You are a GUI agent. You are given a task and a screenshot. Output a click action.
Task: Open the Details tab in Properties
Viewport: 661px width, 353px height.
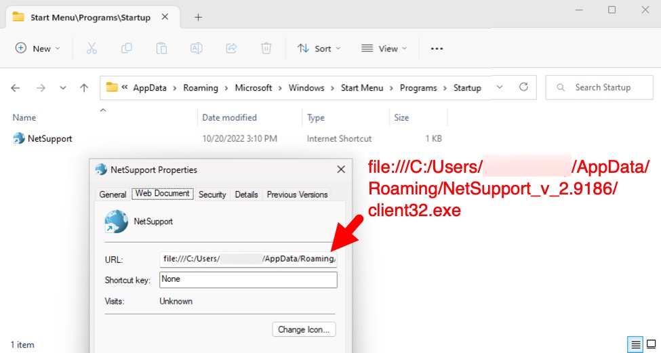click(x=246, y=194)
